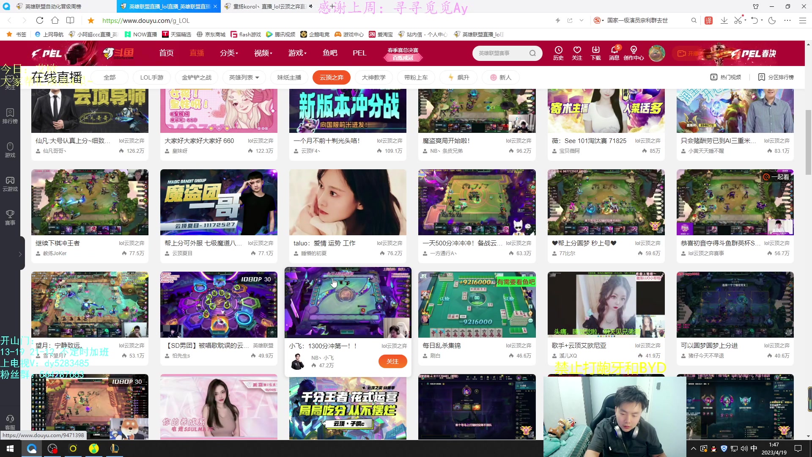812x457 pixels.
Task: Open the 历史 watch history icon
Action: click(558, 53)
